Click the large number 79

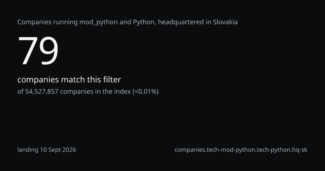coord(38,51)
